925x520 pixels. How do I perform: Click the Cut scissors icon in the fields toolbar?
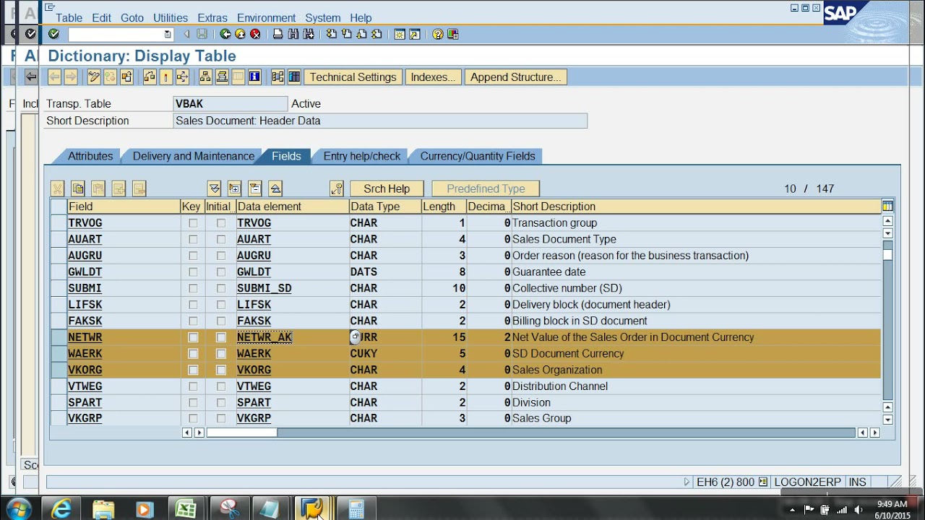tap(58, 188)
